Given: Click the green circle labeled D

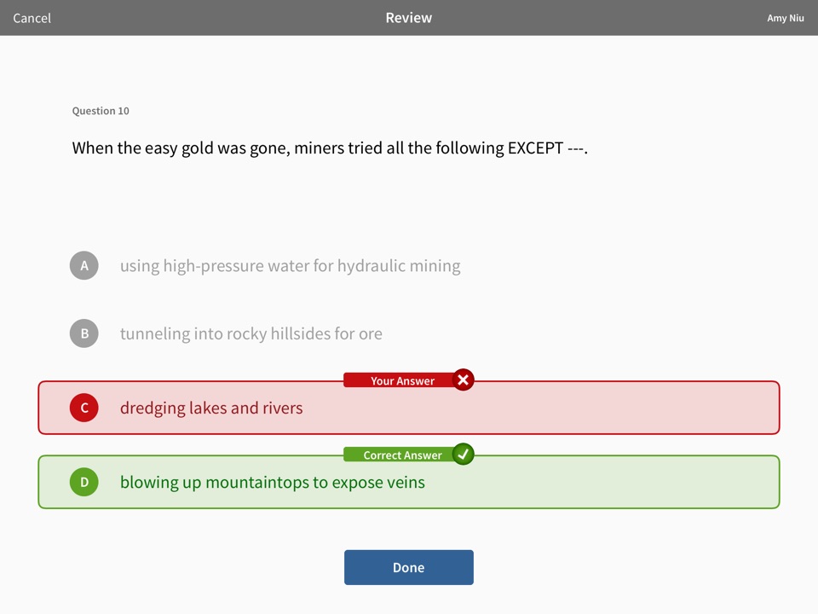Looking at the screenshot, I should point(84,482).
